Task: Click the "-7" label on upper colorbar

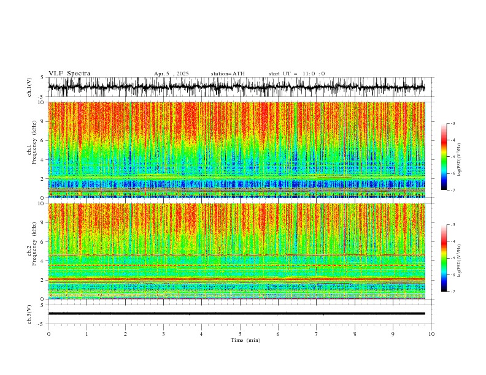Action: (x=453, y=190)
